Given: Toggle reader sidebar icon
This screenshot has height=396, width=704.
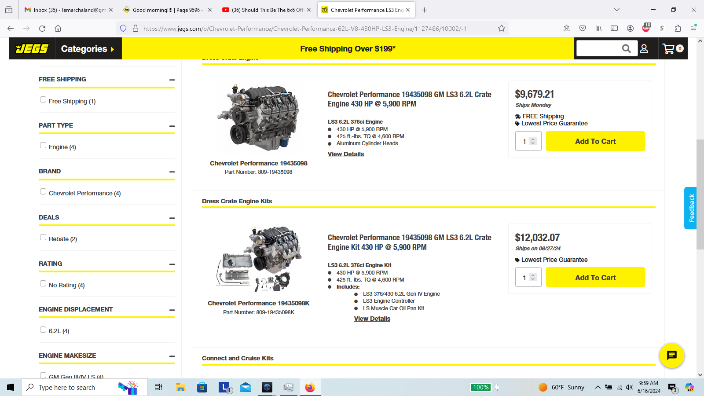Looking at the screenshot, I should click(x=614, y=28).
